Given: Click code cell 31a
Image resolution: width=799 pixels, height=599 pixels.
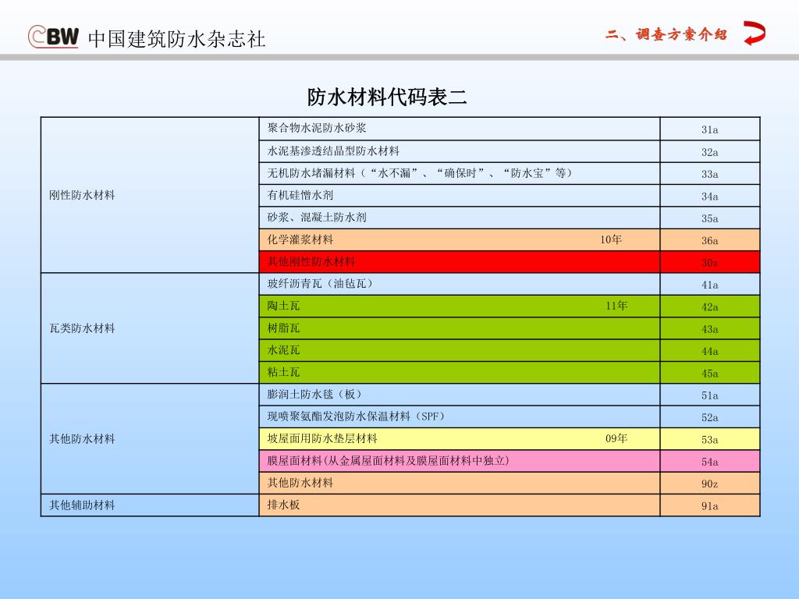Looking at the screenshot, I should [x=710, y=129].
